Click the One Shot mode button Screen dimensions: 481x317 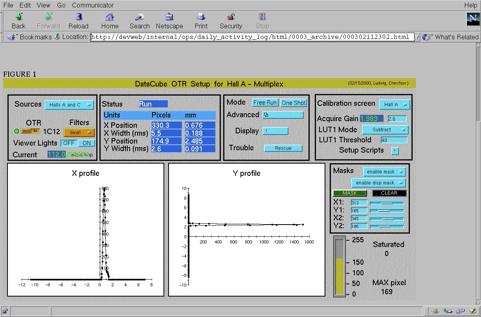pyautogui.click(x=294, y=103)
